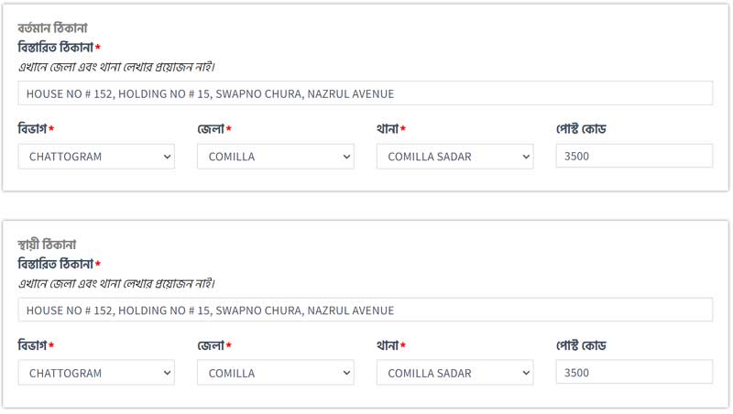Click the বিভাগ label in present address
The height and width of the screenshot is (414, 733).
coord(32,129)
